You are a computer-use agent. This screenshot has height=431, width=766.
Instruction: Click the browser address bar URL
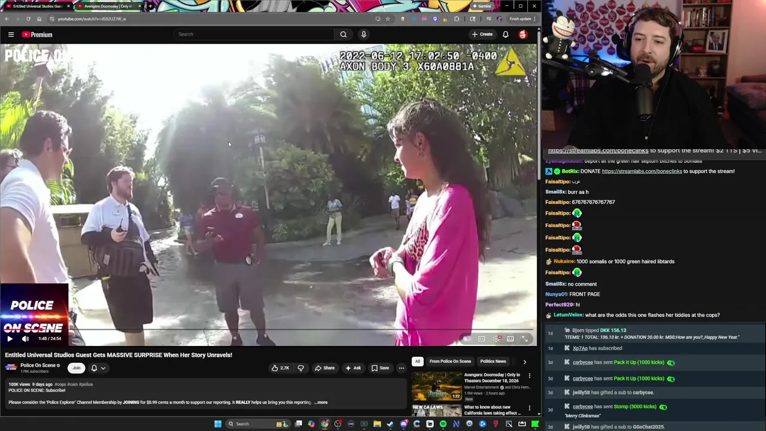tap(92, 19)
